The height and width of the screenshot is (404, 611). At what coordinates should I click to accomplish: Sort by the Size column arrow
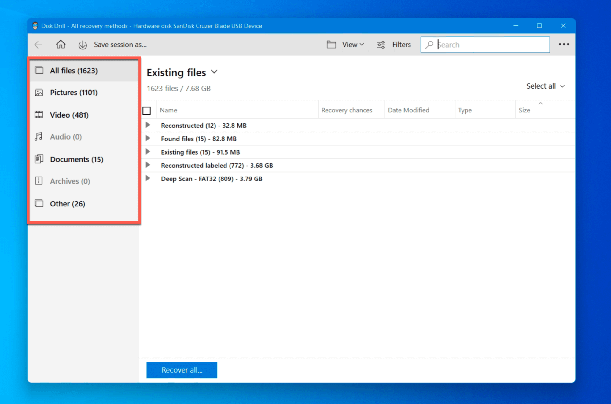click(540, 104)
